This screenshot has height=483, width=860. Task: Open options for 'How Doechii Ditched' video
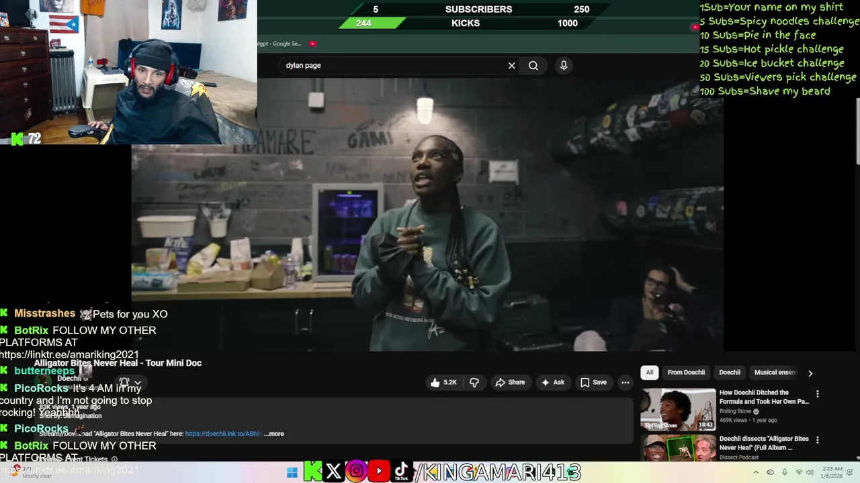point(818,394)
